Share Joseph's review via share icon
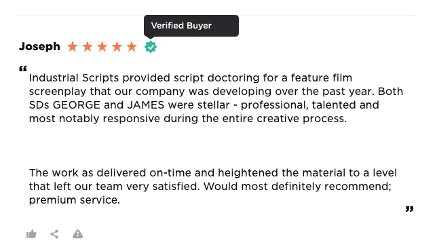Image resolution: width=437 pixels, height=247 pixels. [54, 234]
